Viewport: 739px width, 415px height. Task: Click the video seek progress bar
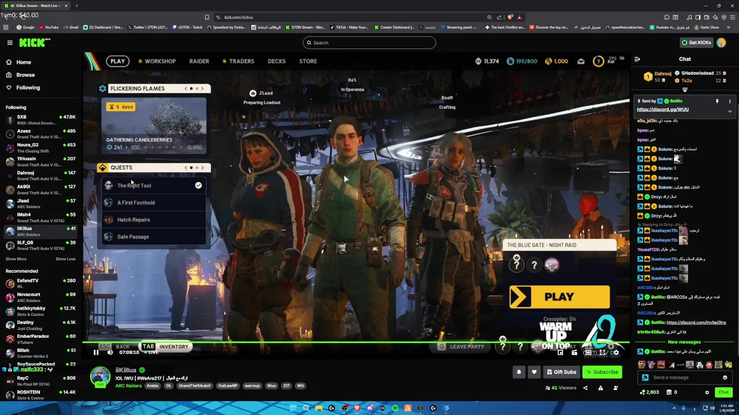(356, 342)
